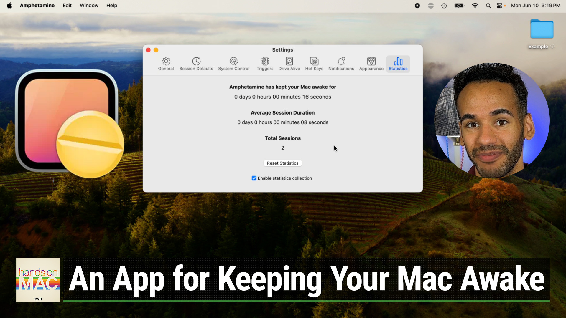Select the Statistics tab in Settings

398,64
